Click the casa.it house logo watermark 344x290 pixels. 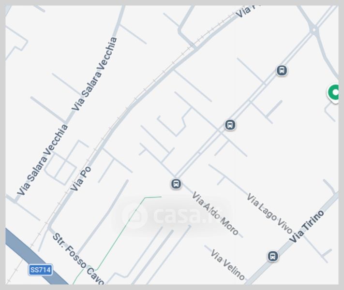134,215
